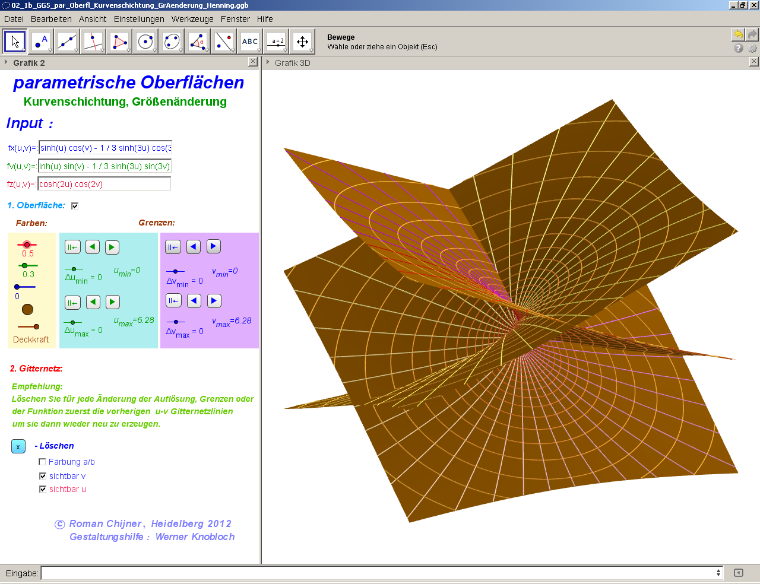Open the Eingabe input bar dropdown arrow
Screen dimensions: 760x584
[x=718, y=573]
